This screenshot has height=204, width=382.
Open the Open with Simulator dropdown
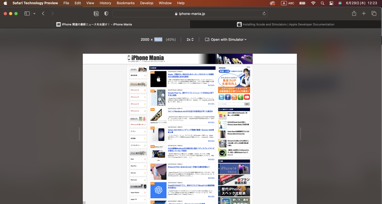[226, 39]
